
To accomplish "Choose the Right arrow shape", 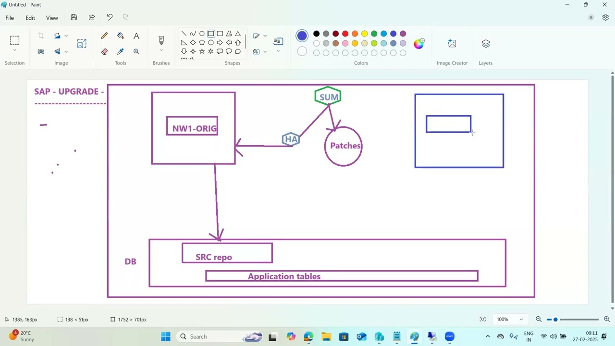I will (x=220, y=42).
